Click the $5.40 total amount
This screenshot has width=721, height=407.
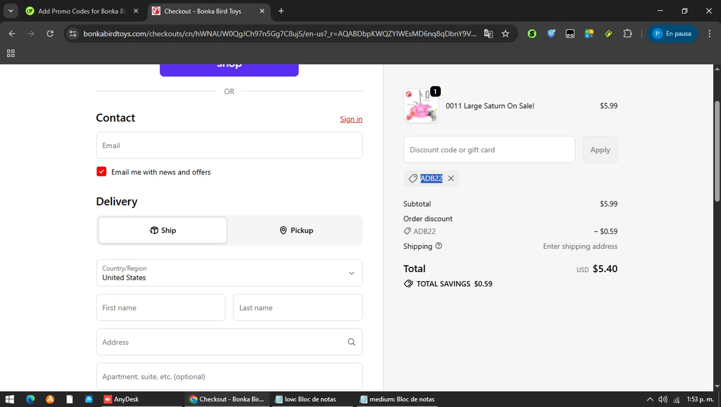coord(605,269)
